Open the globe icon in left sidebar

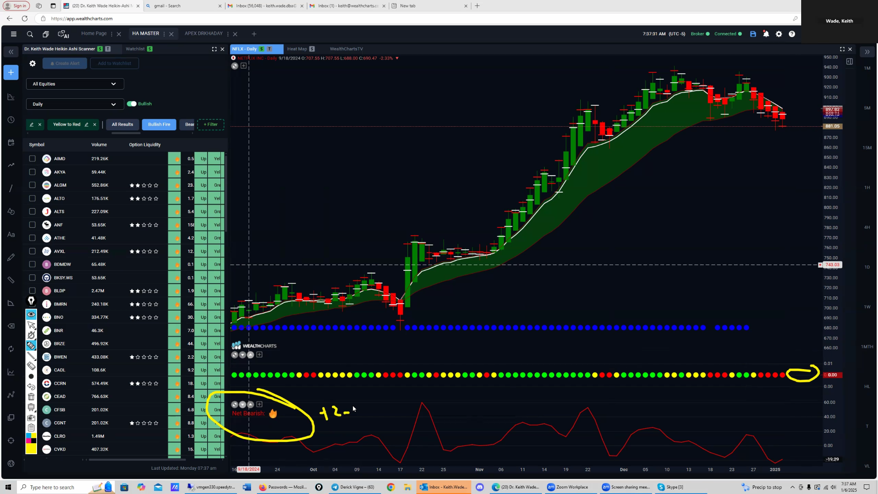click(x=11, y=463)
